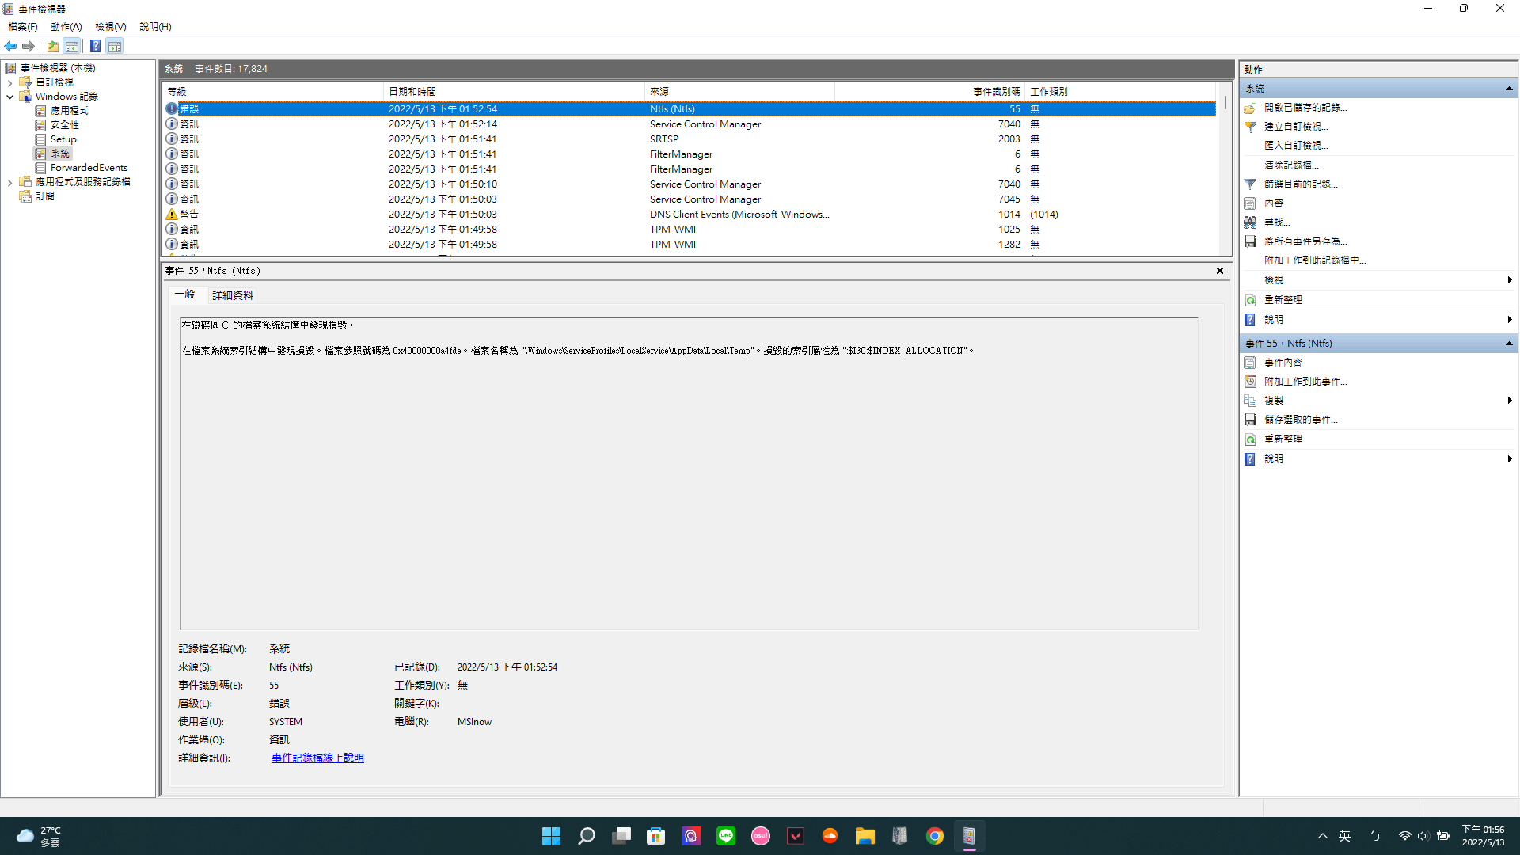Click 篩選目前的記錄 filter icon
The width and height of the screenshot is (1520, 855).
pyautogui.click(x=1250, y=184)
